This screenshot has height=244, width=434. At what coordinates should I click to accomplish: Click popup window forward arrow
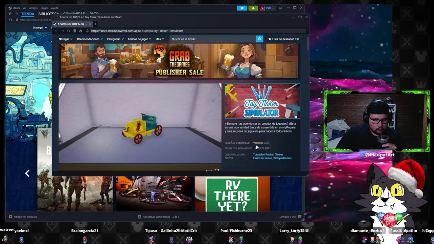tap(63, 31)
